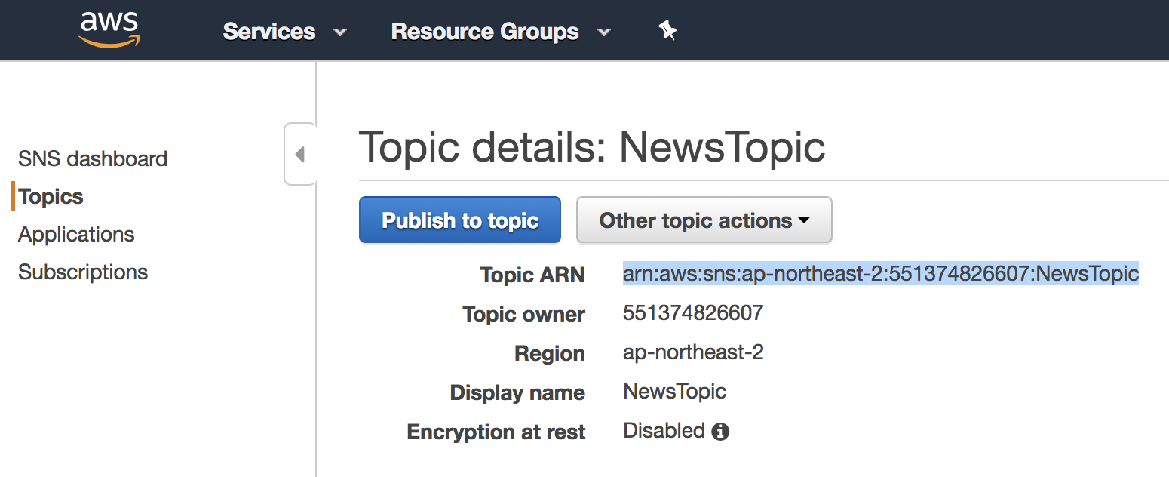Pin shortcuts using the pushpin icon
Viewport: 1169px width, 477px height.
[667, 31]
